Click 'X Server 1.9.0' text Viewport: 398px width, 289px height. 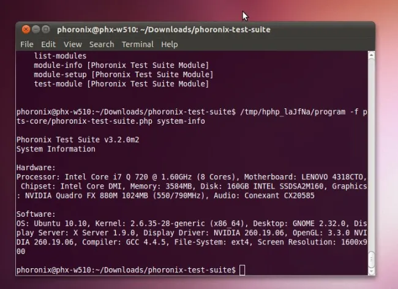pyautogui.click(x=104, y=233)
